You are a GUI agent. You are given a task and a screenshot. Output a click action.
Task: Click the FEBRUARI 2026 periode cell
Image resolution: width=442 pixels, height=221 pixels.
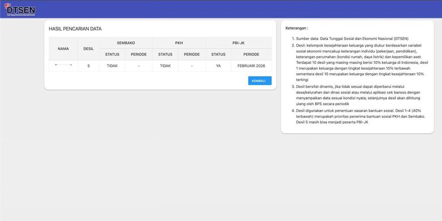pyautogui.click(x=251, y=66)
